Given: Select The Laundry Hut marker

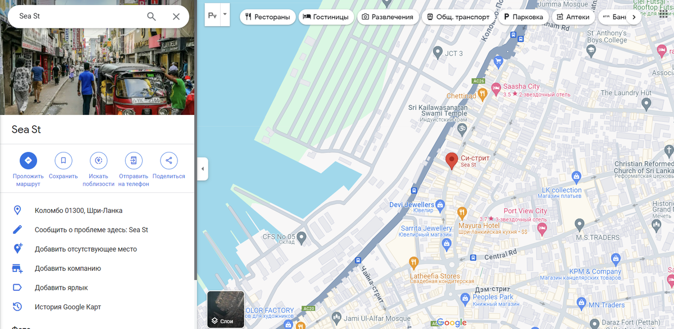Looking at the screenshot, I should [x=646, y=103].
